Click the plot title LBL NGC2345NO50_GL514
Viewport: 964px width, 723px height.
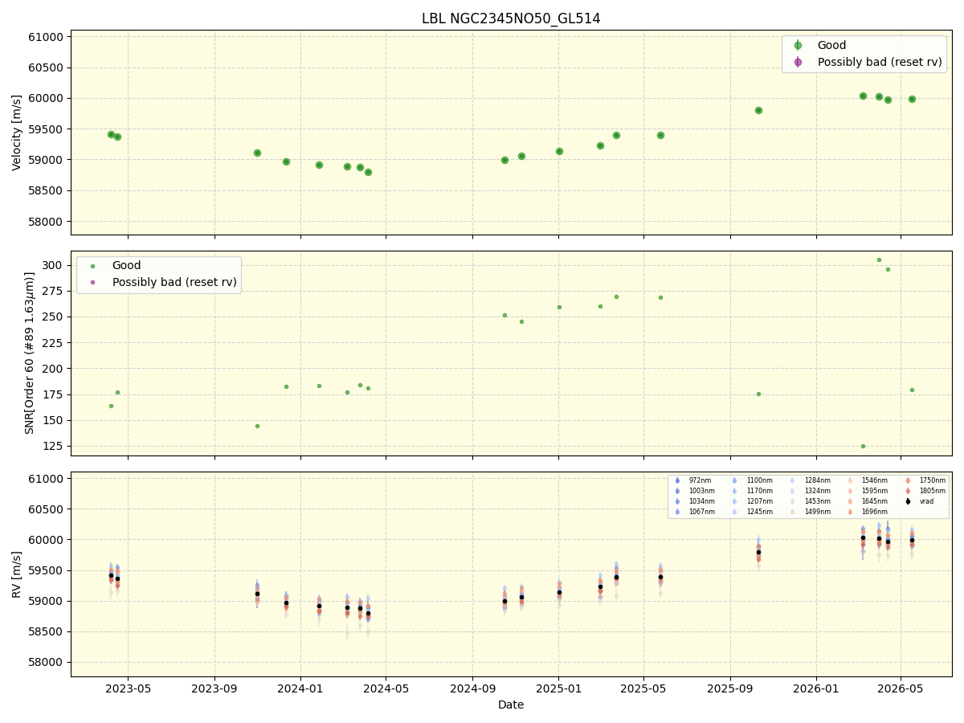511,18
